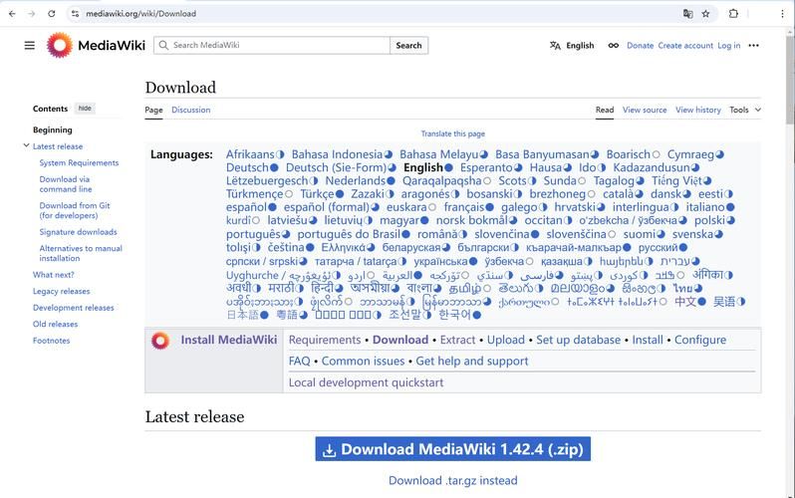Click the magnifier icon in search box
This screenshot has width=795, height=498.
163,45
